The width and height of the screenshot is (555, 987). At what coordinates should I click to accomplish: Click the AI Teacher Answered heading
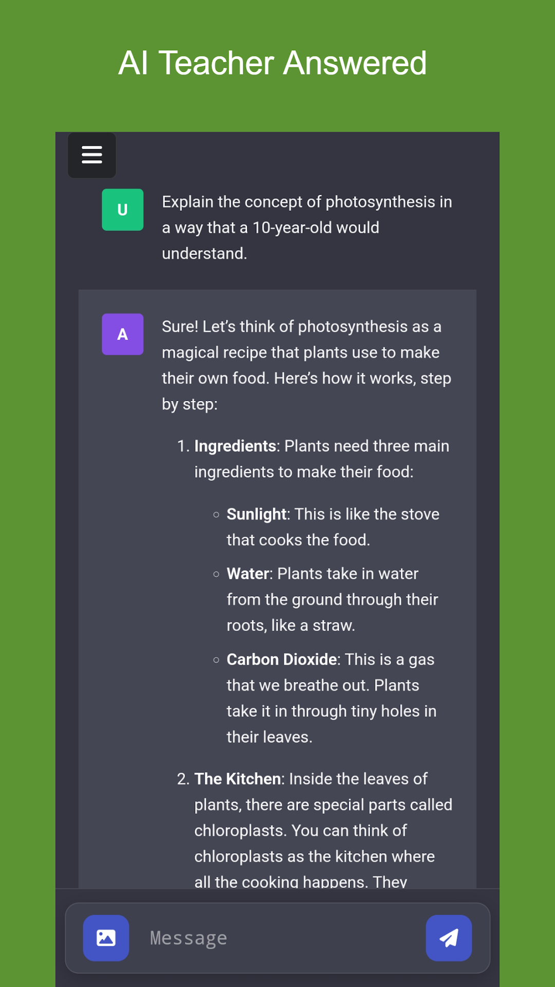click(272, 63)
